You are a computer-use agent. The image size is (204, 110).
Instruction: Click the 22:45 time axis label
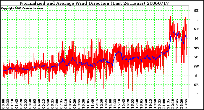coord(177,104)
